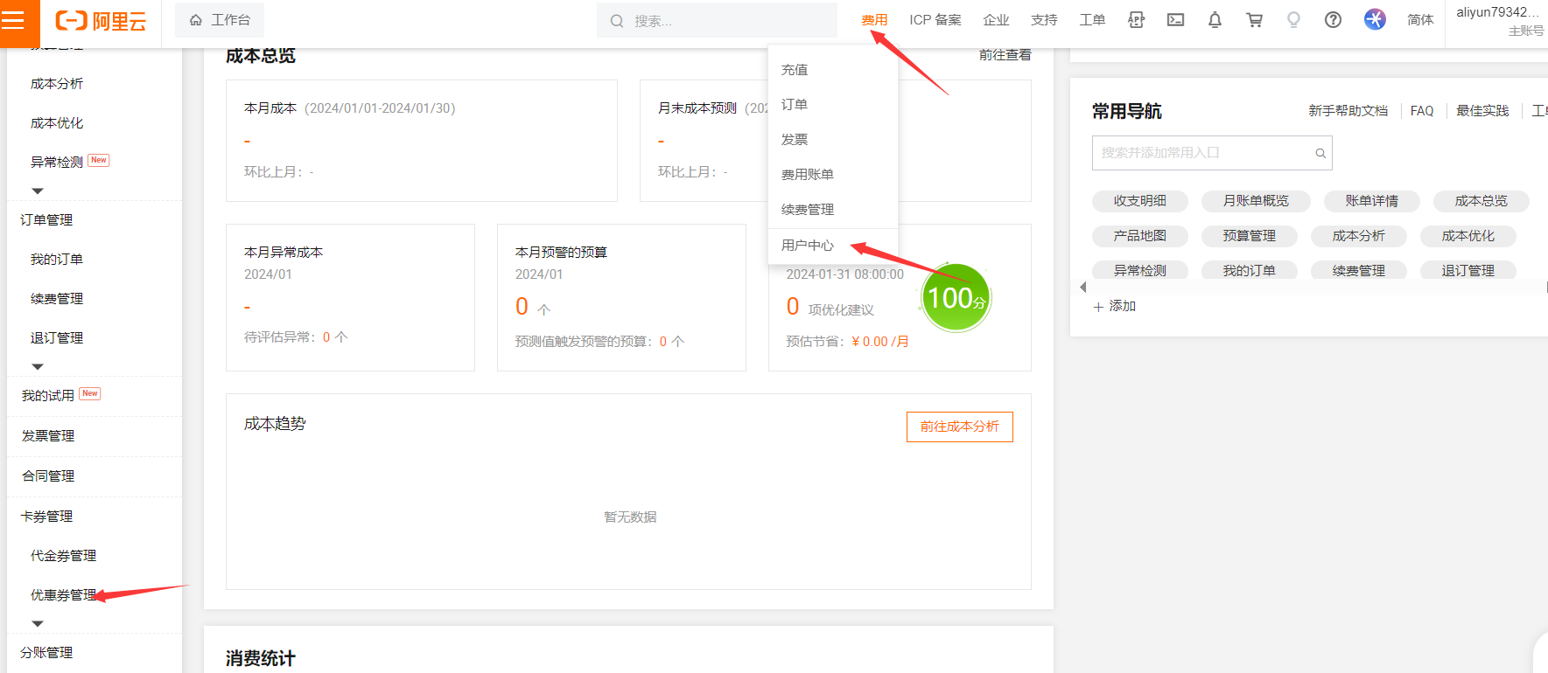1548x673 pixels.
Task: Click 添加 to add a shortcut
Action: click(1115, 307)
